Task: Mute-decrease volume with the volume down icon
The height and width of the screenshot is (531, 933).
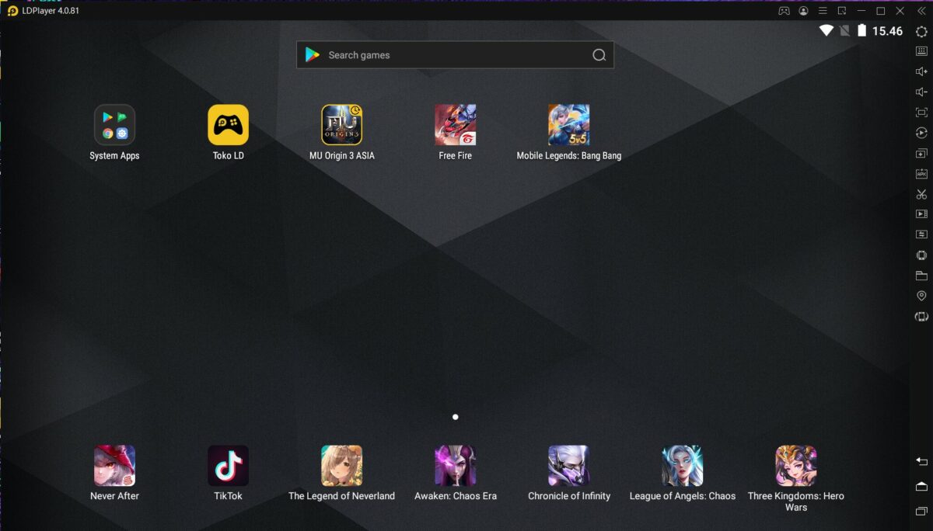Action: [x=921, y=92]
